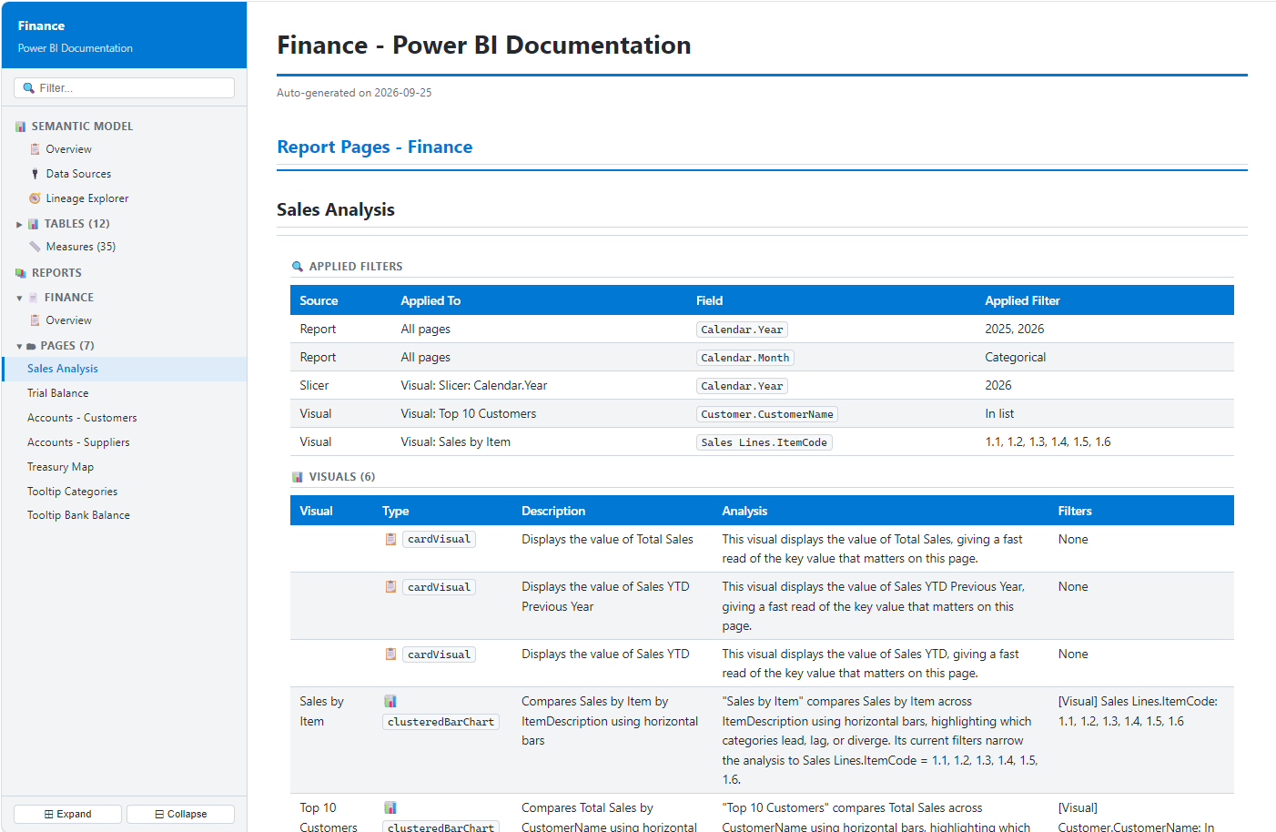The width and height of the screenshot is (1276, 832).
Task: Select the Tooltip Bank Balance page
Action: (78, 515)
